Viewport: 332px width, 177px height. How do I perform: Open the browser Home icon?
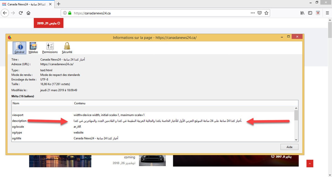click(x=28, y=13)
